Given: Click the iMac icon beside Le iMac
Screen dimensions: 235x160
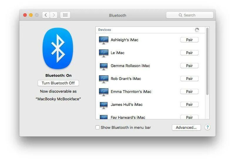Looking at the screenshot, I should pos(104,53).
